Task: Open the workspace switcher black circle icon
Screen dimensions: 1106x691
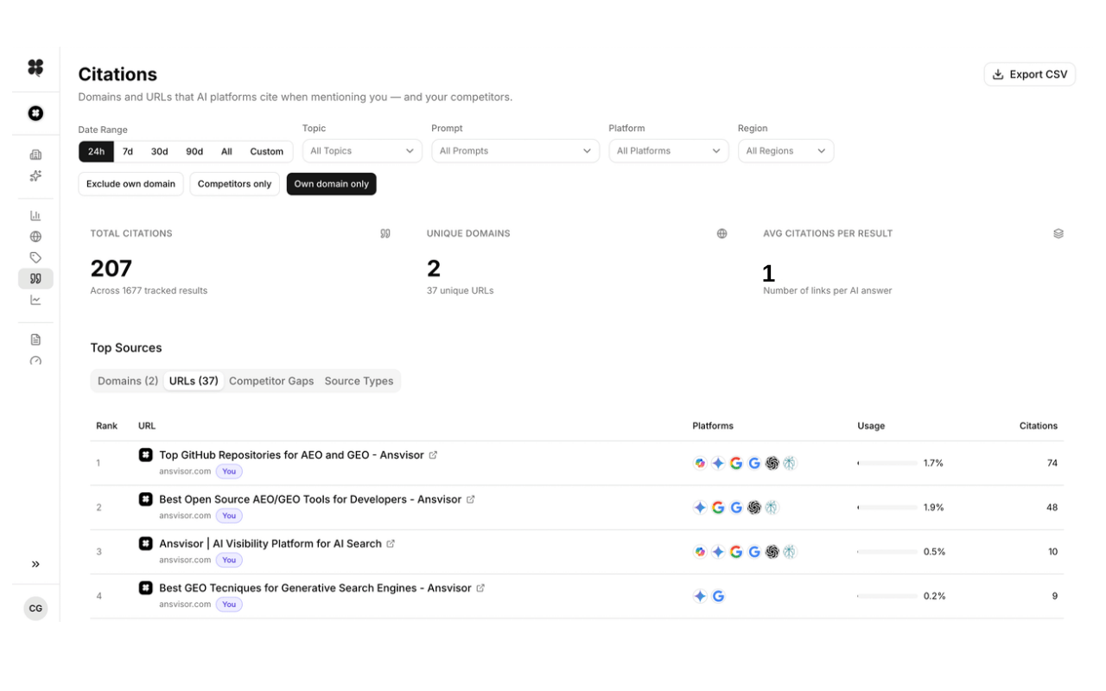Action: [35, 113]
